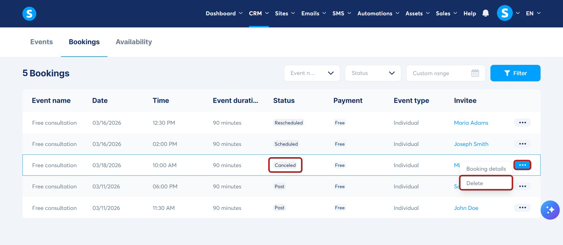Open the AI assistant sparkle button
The width and height of the screenshot is (563, 245).
tap(550, 210)
